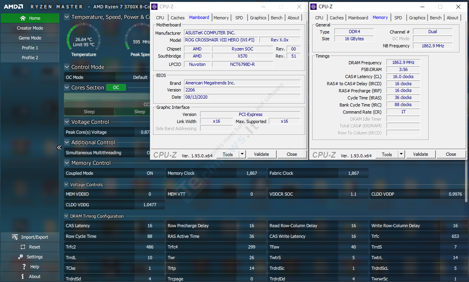Click the Home icon in Ryzen Master sidebar
The image size is (469, 282).
pyautogui.click(x=23, y=18)
